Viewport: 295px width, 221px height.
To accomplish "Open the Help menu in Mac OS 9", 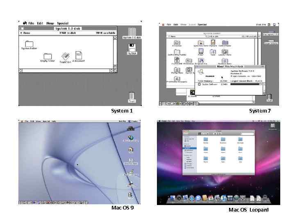I will point(54,121).
